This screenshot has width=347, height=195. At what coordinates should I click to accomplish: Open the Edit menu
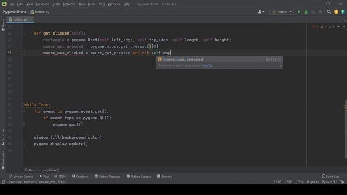[x=20, y=4]
